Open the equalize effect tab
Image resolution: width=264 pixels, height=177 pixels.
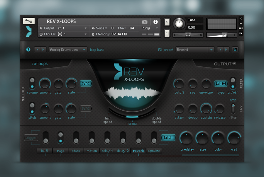[x=154, y=151]
